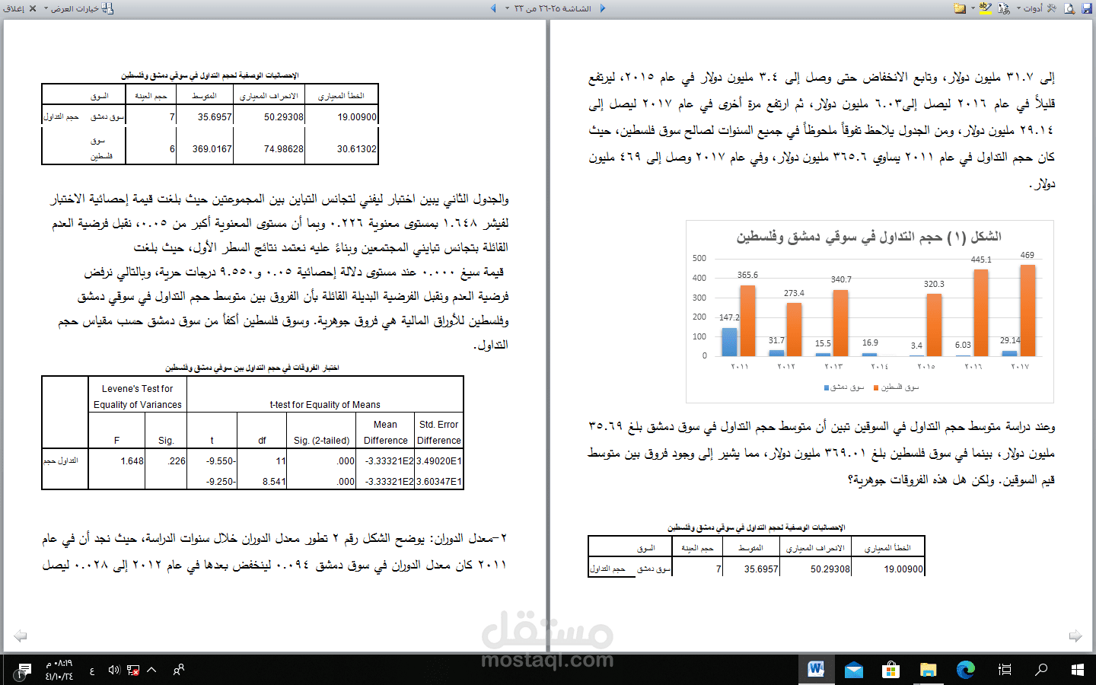Click 3.60347E1 Std. Error Difference cell
Image resolution: width=1096 pixels, height=685 pixels.
(439, 482)
